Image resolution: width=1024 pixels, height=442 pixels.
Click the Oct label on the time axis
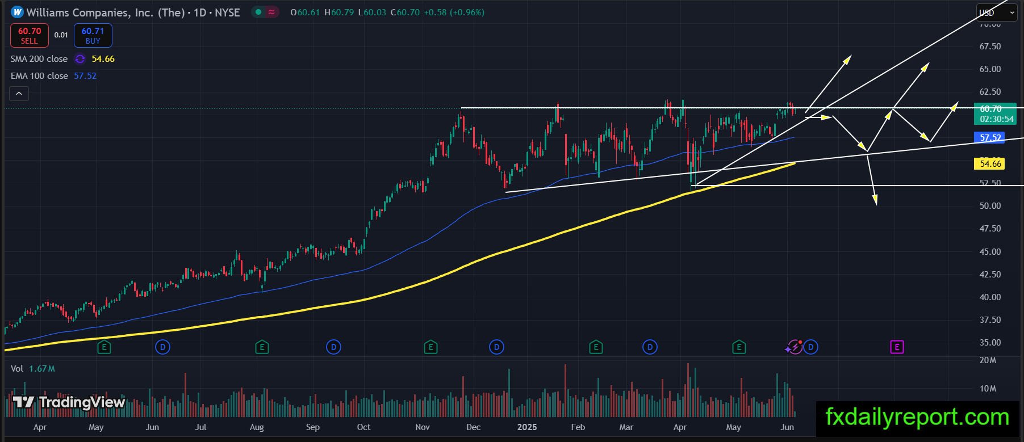tap(363, 427)
